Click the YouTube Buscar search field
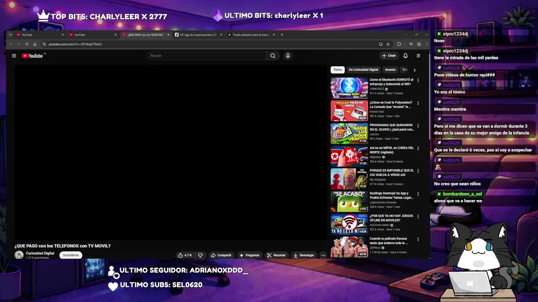 pos(206,55)
